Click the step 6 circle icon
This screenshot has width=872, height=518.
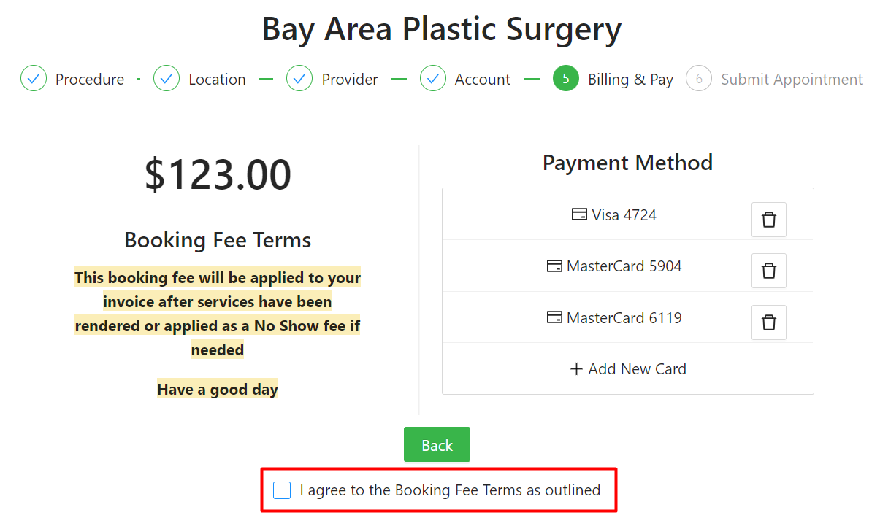coord(698,78)
